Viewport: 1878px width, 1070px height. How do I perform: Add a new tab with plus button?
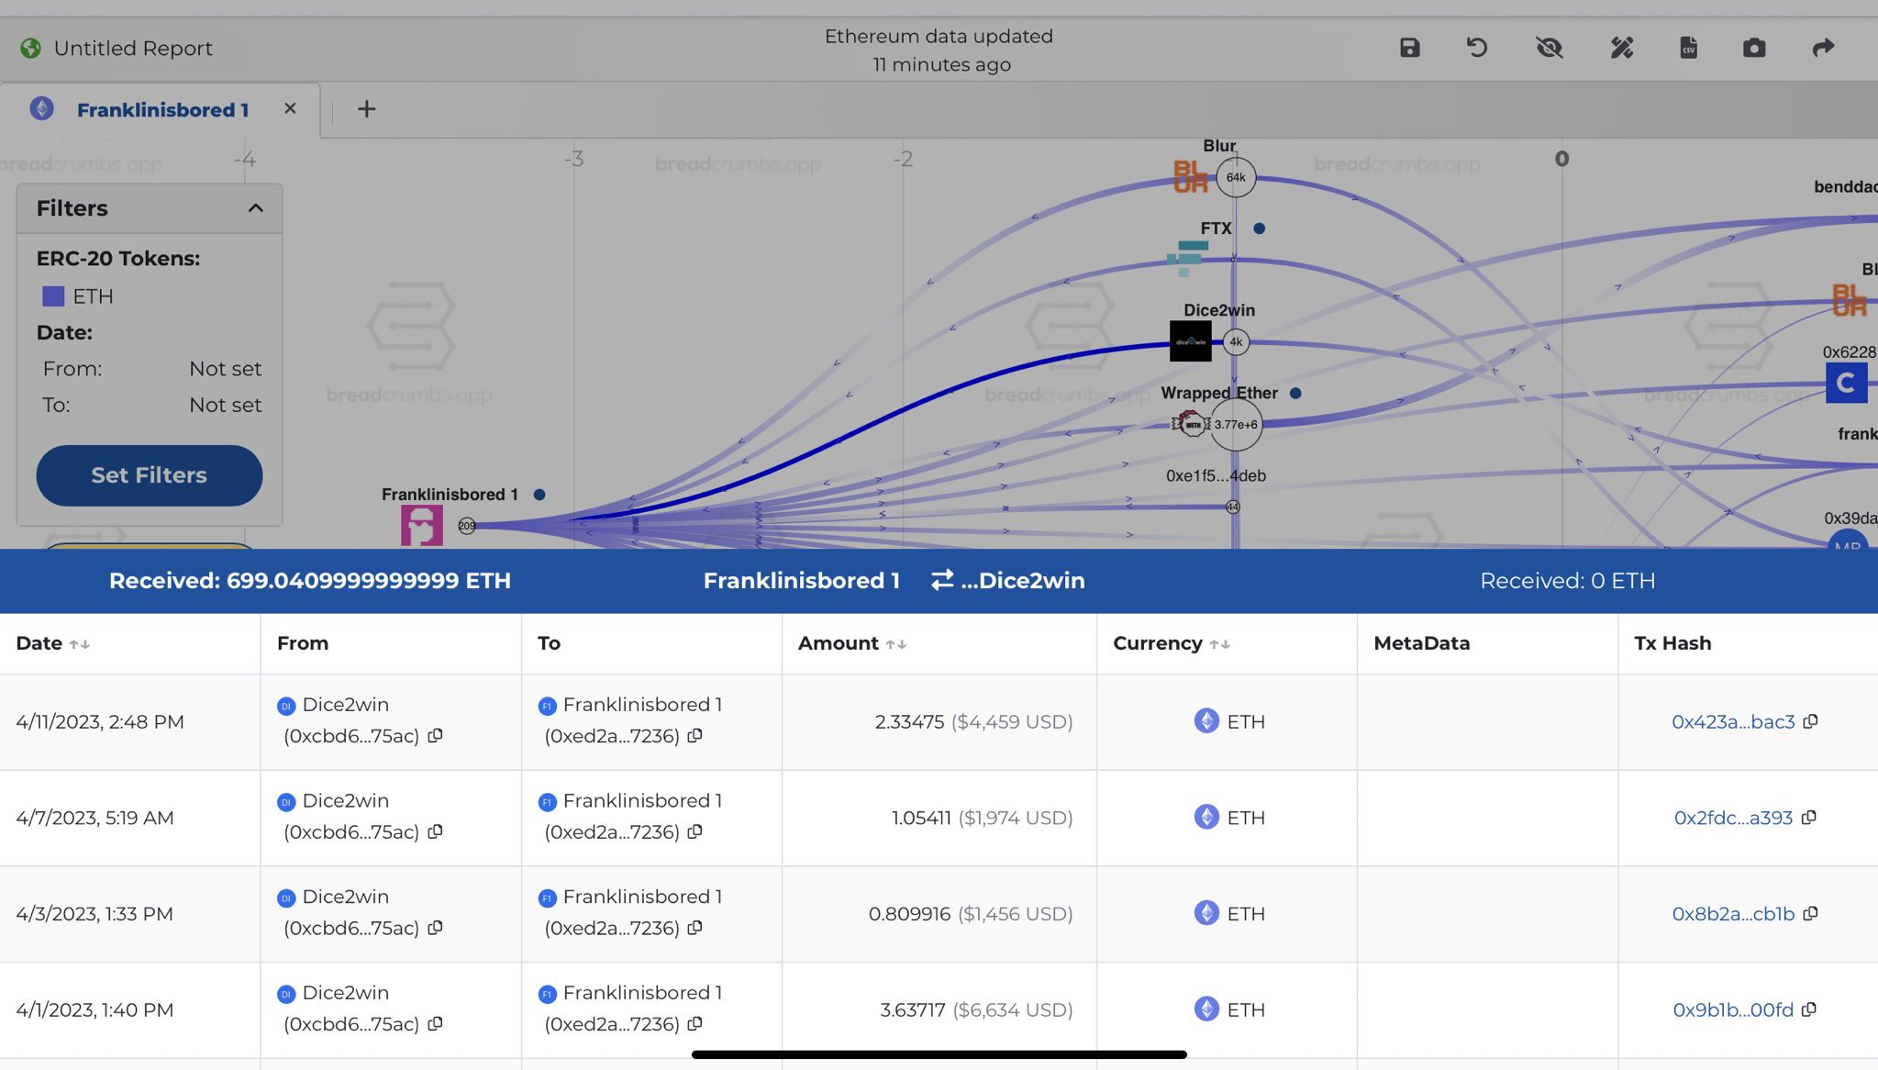[x=366, y=109]
